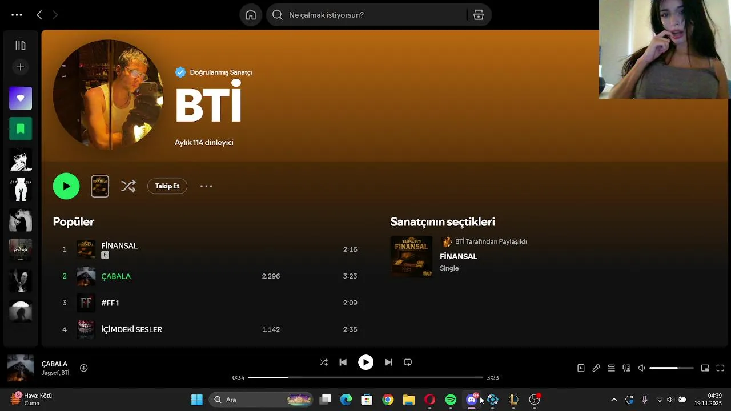This screenshot has height=411, width=731.
Task: Click the taskbar search box 'Ara'
Action: point(261,400)
